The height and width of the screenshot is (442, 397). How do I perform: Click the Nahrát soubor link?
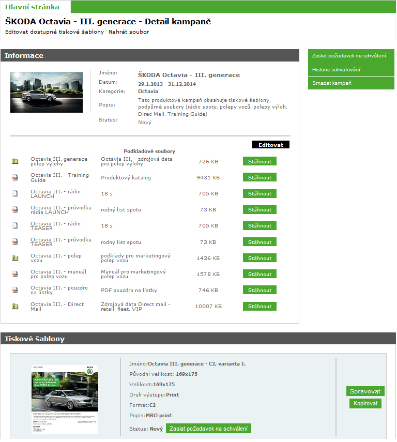click(129, 32)
